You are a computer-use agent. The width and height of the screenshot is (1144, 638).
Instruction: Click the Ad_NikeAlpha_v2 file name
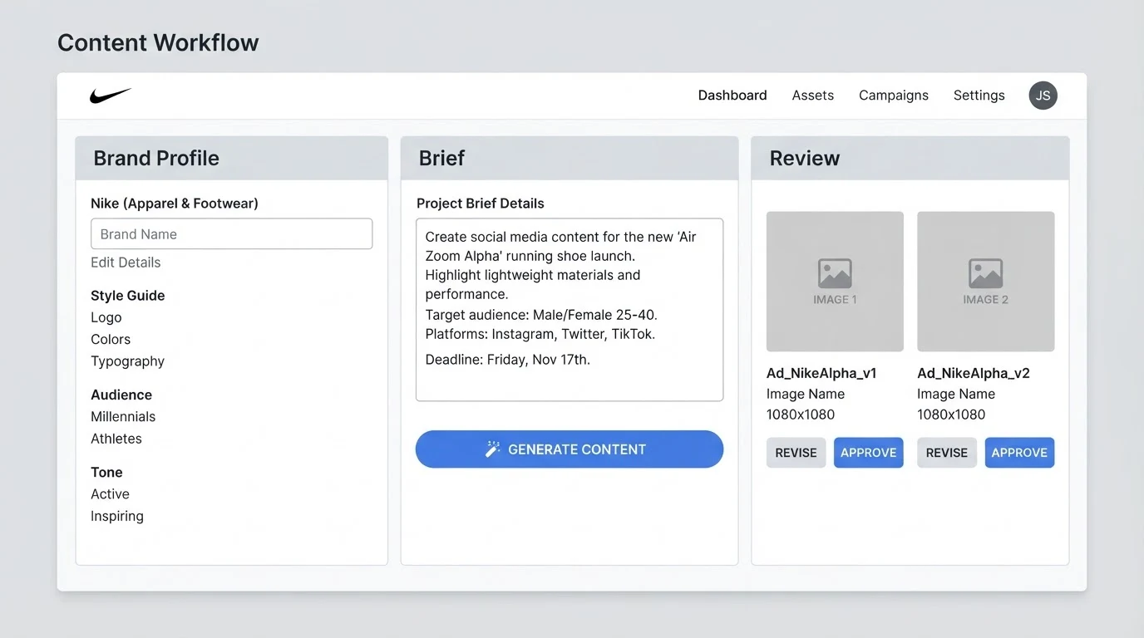click(x=974, y=373)
